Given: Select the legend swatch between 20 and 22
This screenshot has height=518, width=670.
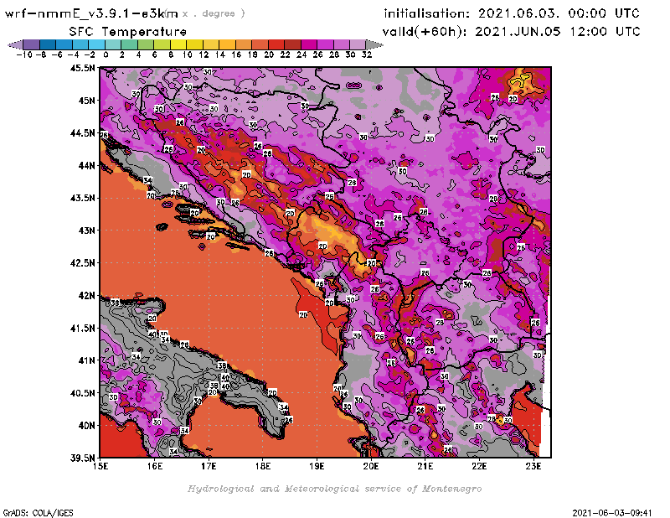Looking at the screenshot, I should (x=276, y=44).
